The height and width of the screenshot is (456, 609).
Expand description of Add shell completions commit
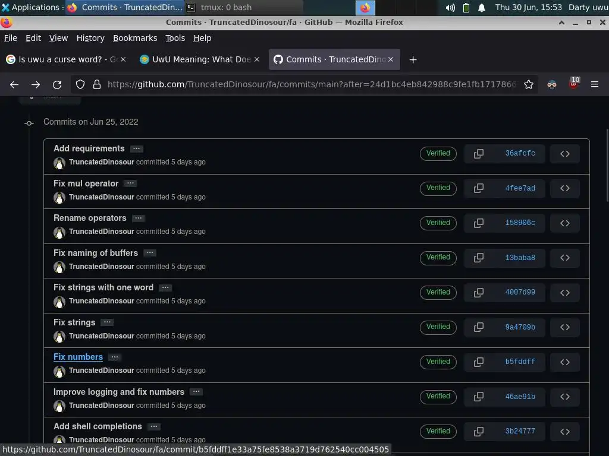[154, 426]
